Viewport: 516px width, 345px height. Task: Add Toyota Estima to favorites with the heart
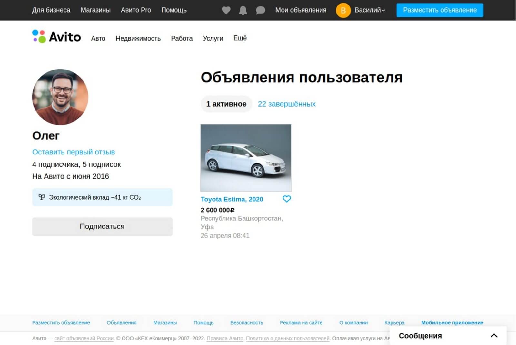point(286,199)
